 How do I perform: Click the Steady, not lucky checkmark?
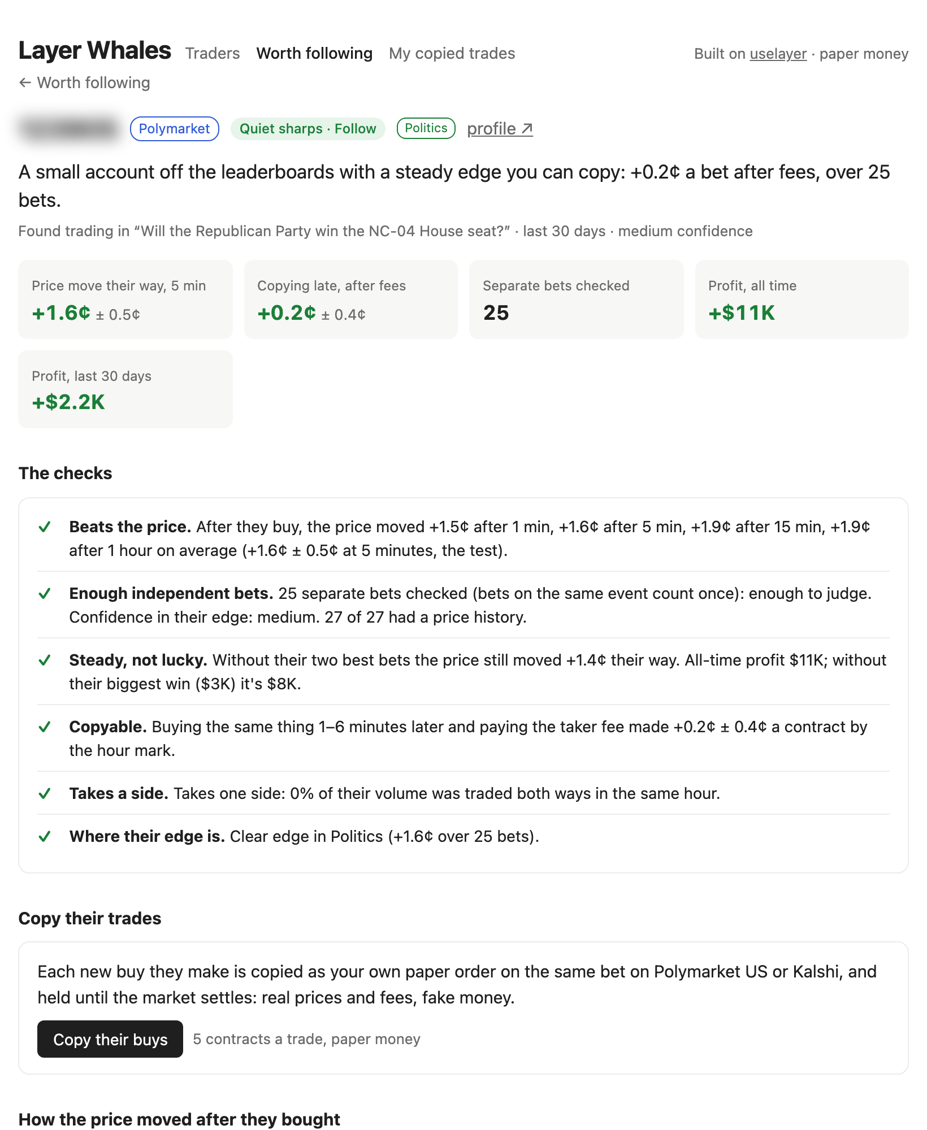45,660
